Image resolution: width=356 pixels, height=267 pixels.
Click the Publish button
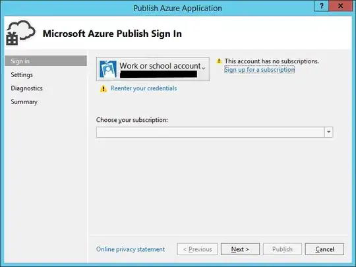(x=282, y=249)
